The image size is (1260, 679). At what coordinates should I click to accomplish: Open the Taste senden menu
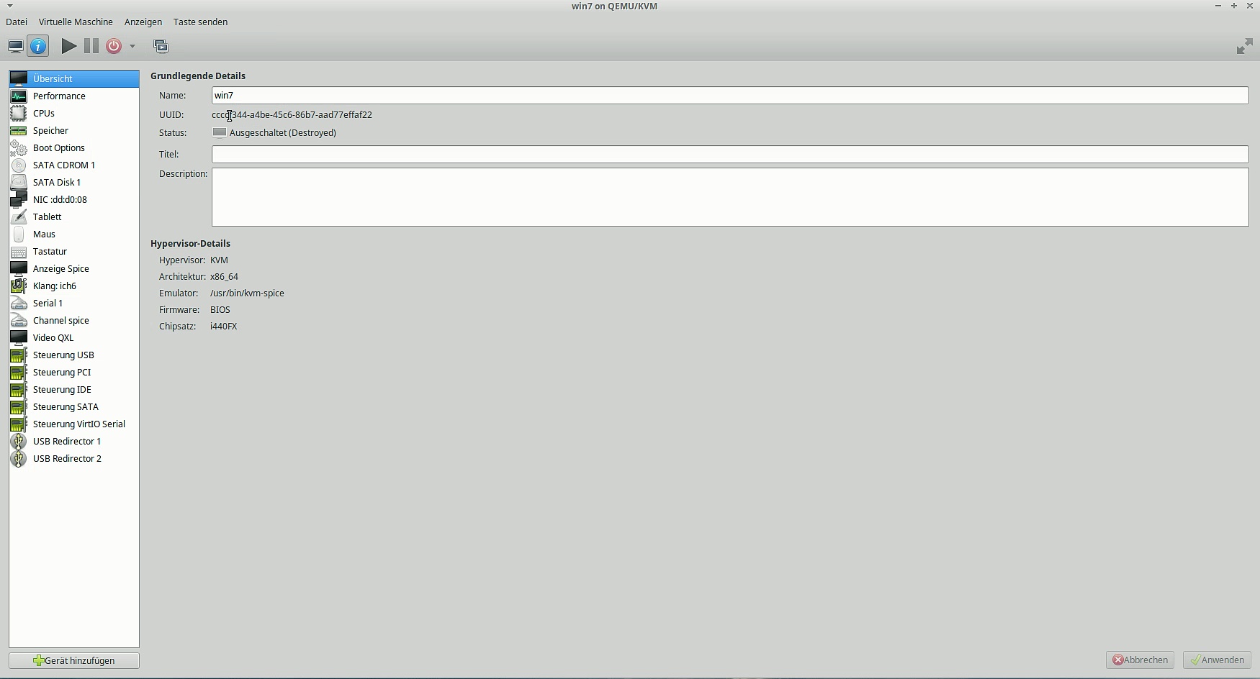(200, 22)
